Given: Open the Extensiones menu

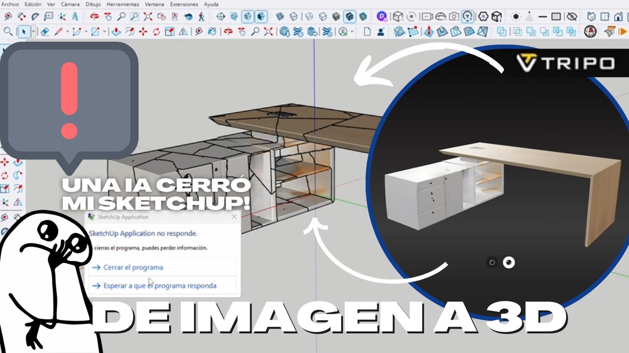Looking at the screenshot, I should 184,4.
